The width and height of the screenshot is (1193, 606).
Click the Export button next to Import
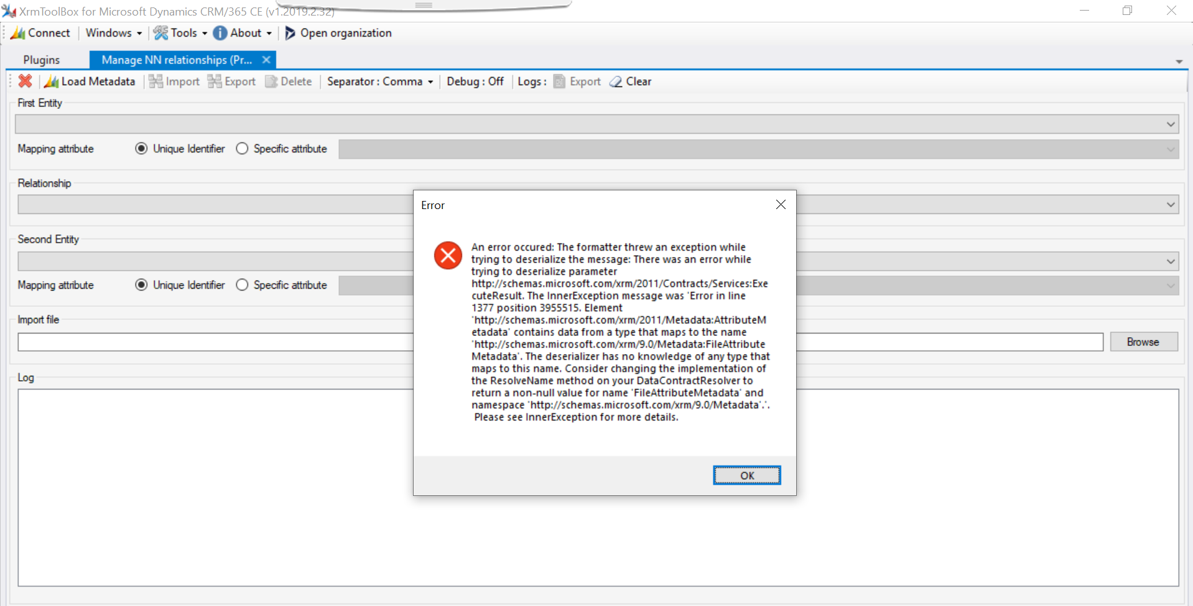(x=231, y=82)
